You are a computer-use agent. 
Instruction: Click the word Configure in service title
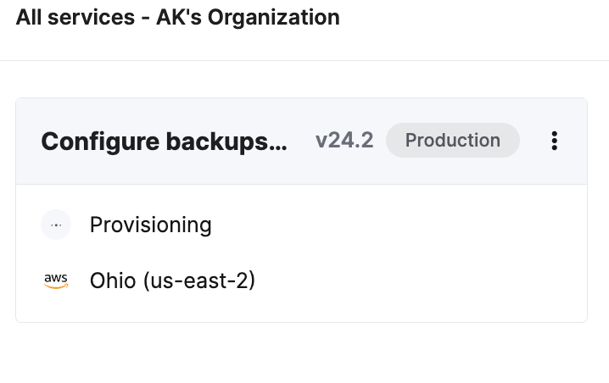[95, 142]
